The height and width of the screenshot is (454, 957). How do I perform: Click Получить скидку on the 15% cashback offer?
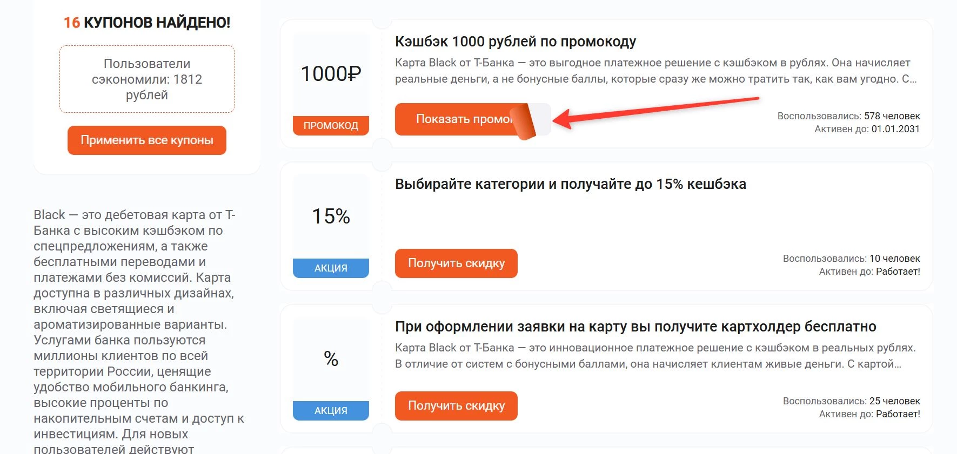click(x=456, y=263)
